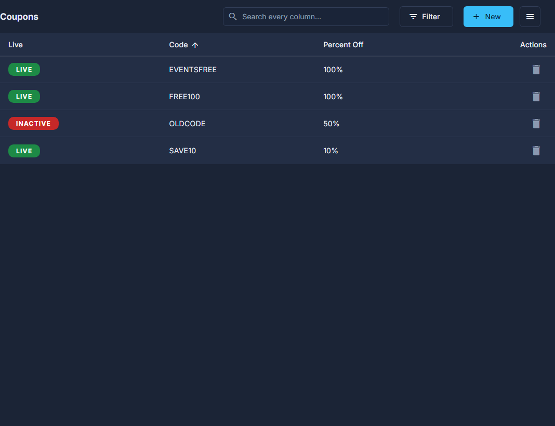Click the trash icon for FREE100
This screenshot has height=426, width=555.
(536, 97)
